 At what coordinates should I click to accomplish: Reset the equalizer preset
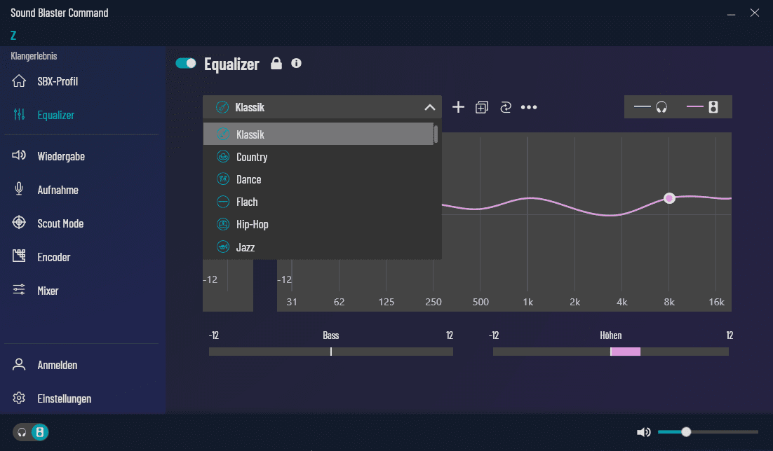click(x=505, y=107)
